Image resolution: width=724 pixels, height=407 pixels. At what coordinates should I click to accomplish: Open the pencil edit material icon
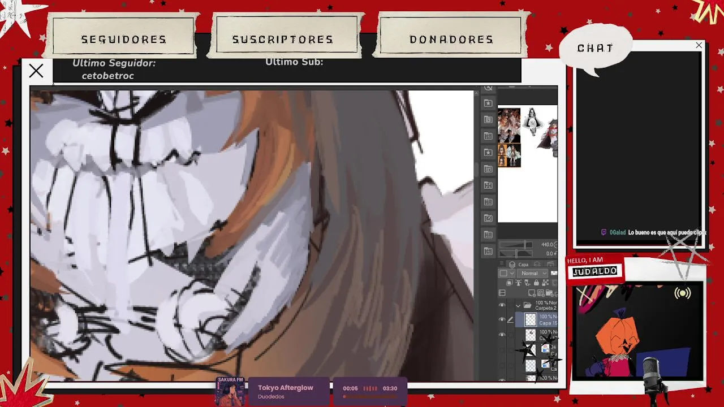488,218
